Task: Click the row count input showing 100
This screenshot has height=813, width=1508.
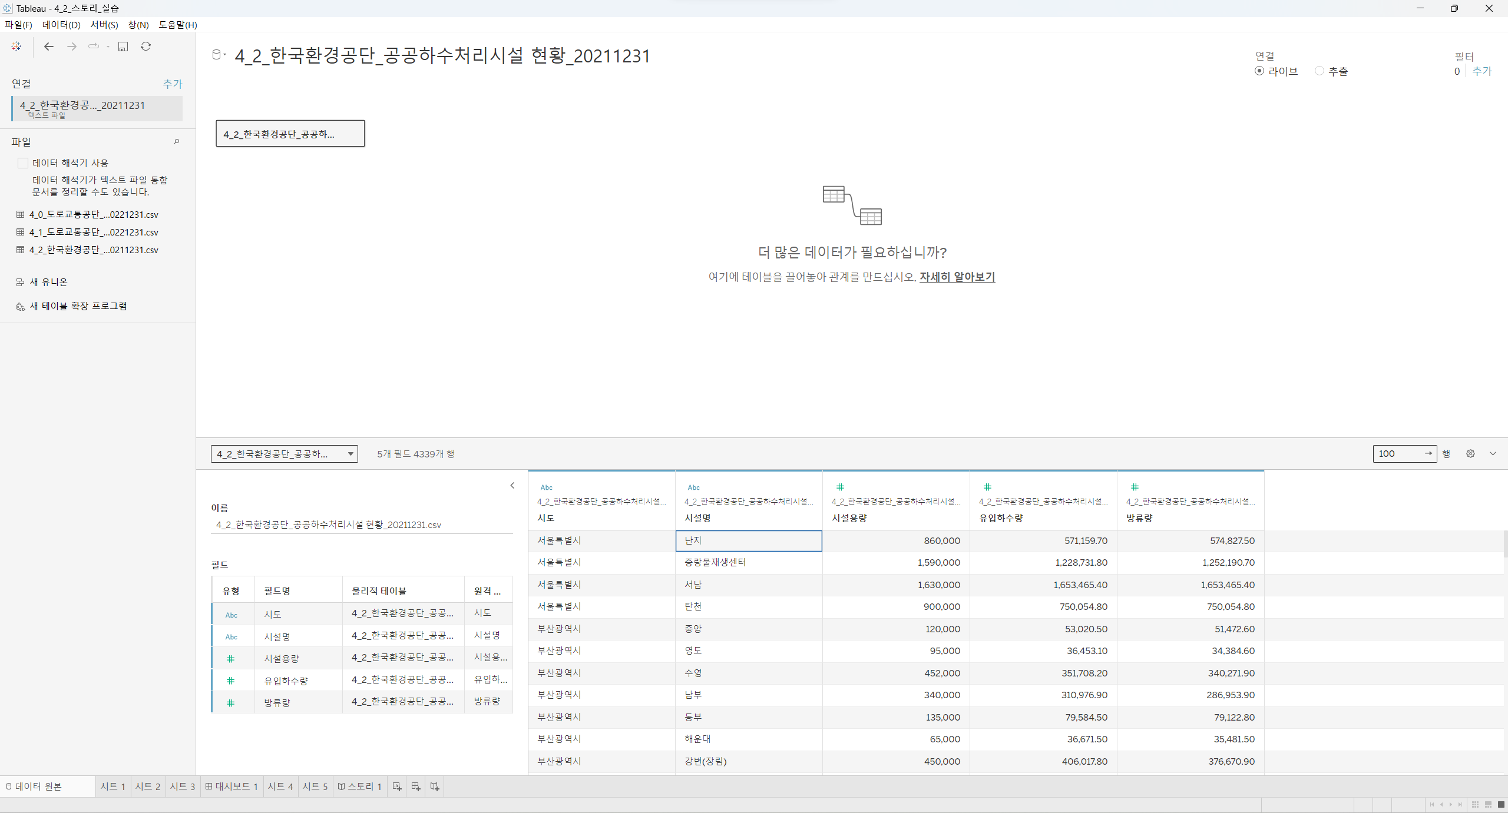Action: point(1397,454)
